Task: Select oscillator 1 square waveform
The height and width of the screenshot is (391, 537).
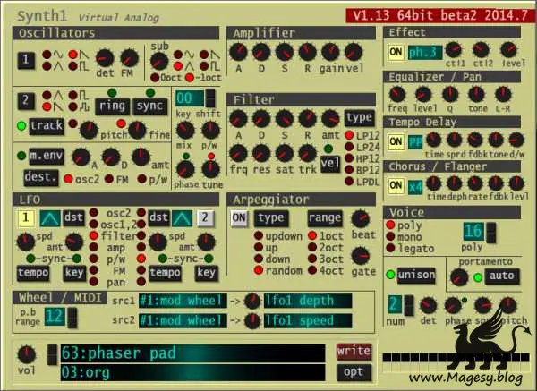Action: point(72,66)
